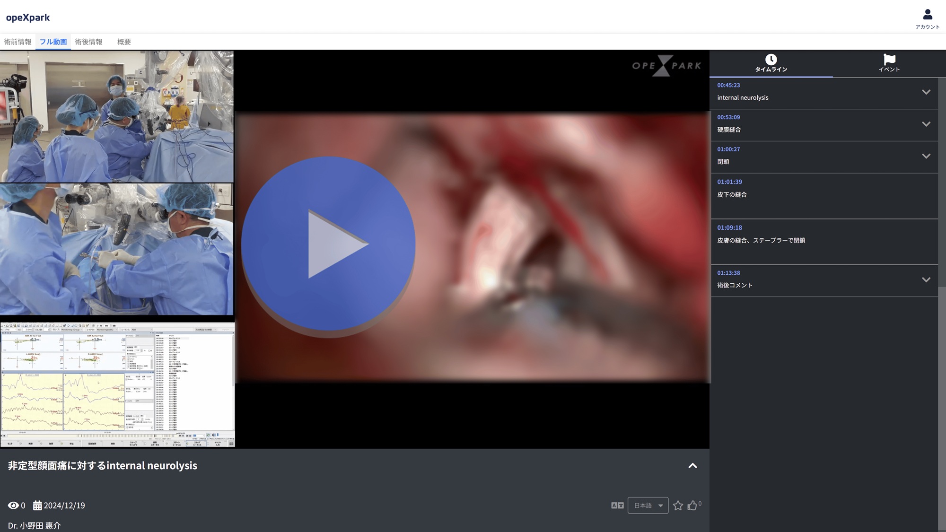This screenshot has height=532, width=946.
Task: Expand the 閉頭 timeline entry
Action: (x=926, y=156)
